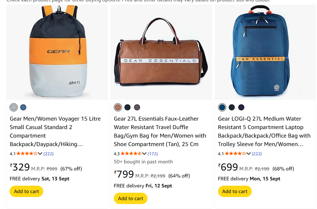Expand rating breakdown chevron for LOGI-Q backpack

coord(249,153)
